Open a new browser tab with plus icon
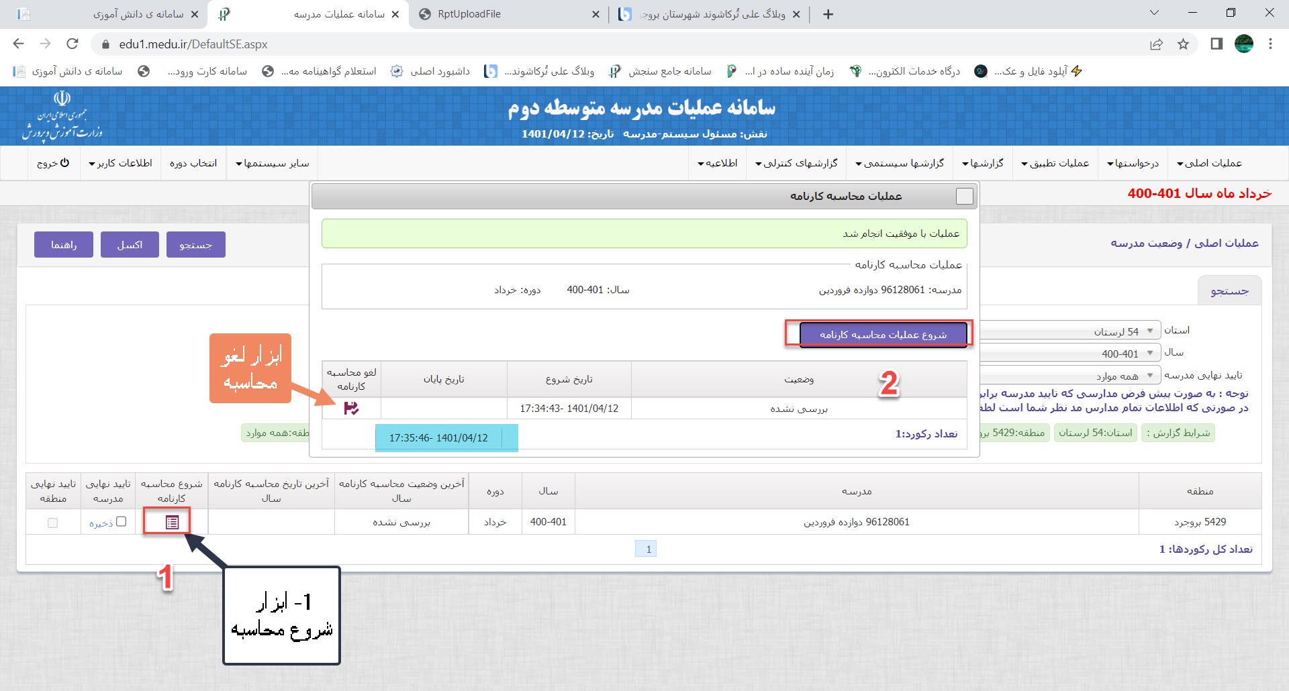This screenshot has height=691, width=1289. pyautogui.click(x=828, y=14)
